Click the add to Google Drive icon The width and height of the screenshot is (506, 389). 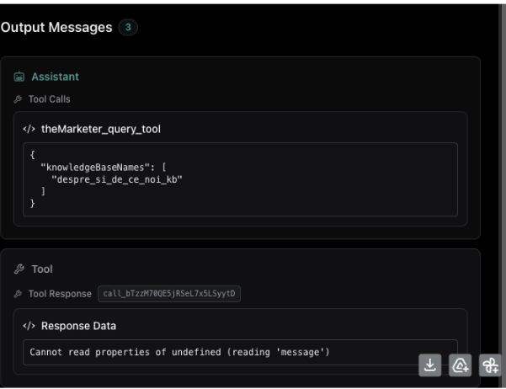tap(460, 365)
